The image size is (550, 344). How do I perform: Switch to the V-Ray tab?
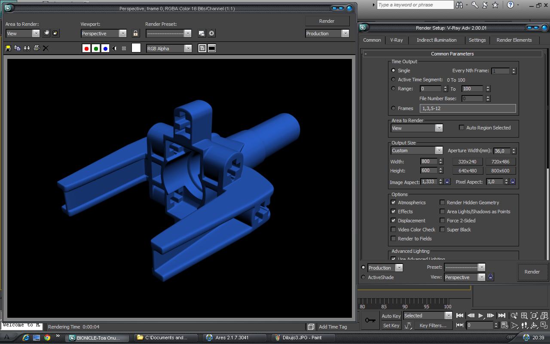click(x=396, y=40)
